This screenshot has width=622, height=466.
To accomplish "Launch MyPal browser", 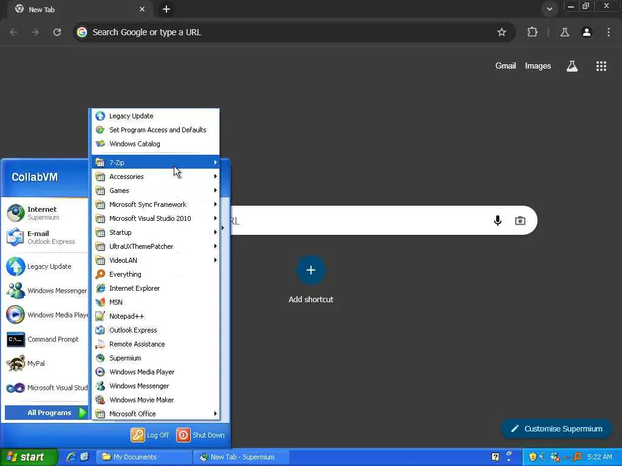I will point(46,363).
